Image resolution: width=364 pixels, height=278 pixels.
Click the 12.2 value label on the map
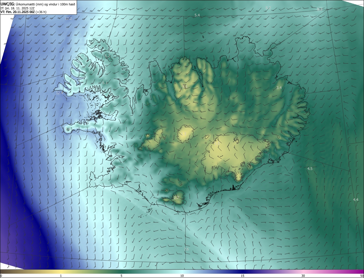click(68, 18)
